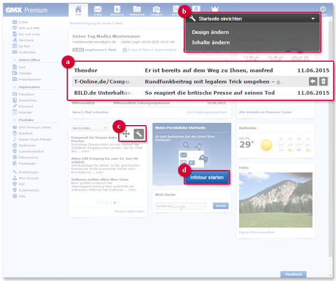Viewport: 336px width, 281px height.
Task: Open FreeReader in sidebar
Action: point(24,163)
